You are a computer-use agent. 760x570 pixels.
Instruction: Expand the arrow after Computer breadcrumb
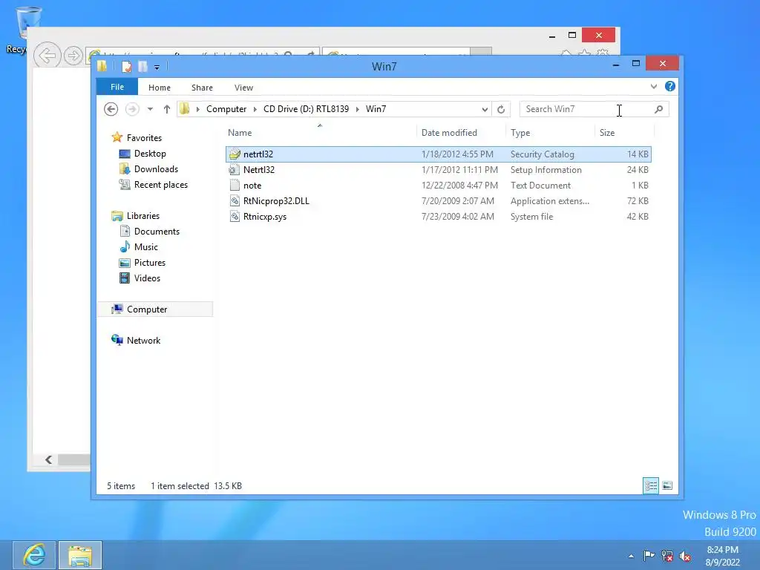pos(255,109)
